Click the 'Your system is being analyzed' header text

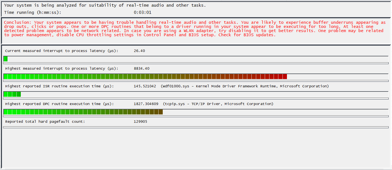(x=105, y=5)
